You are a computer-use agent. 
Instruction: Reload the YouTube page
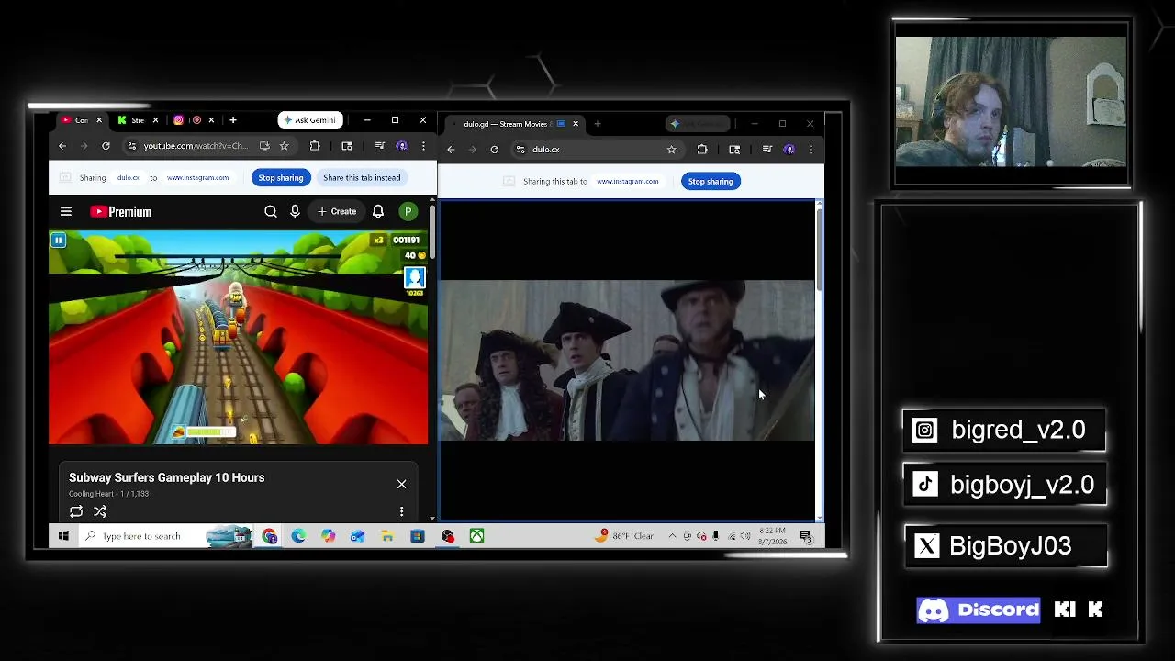pyautogui.click(x=106, y=146)
